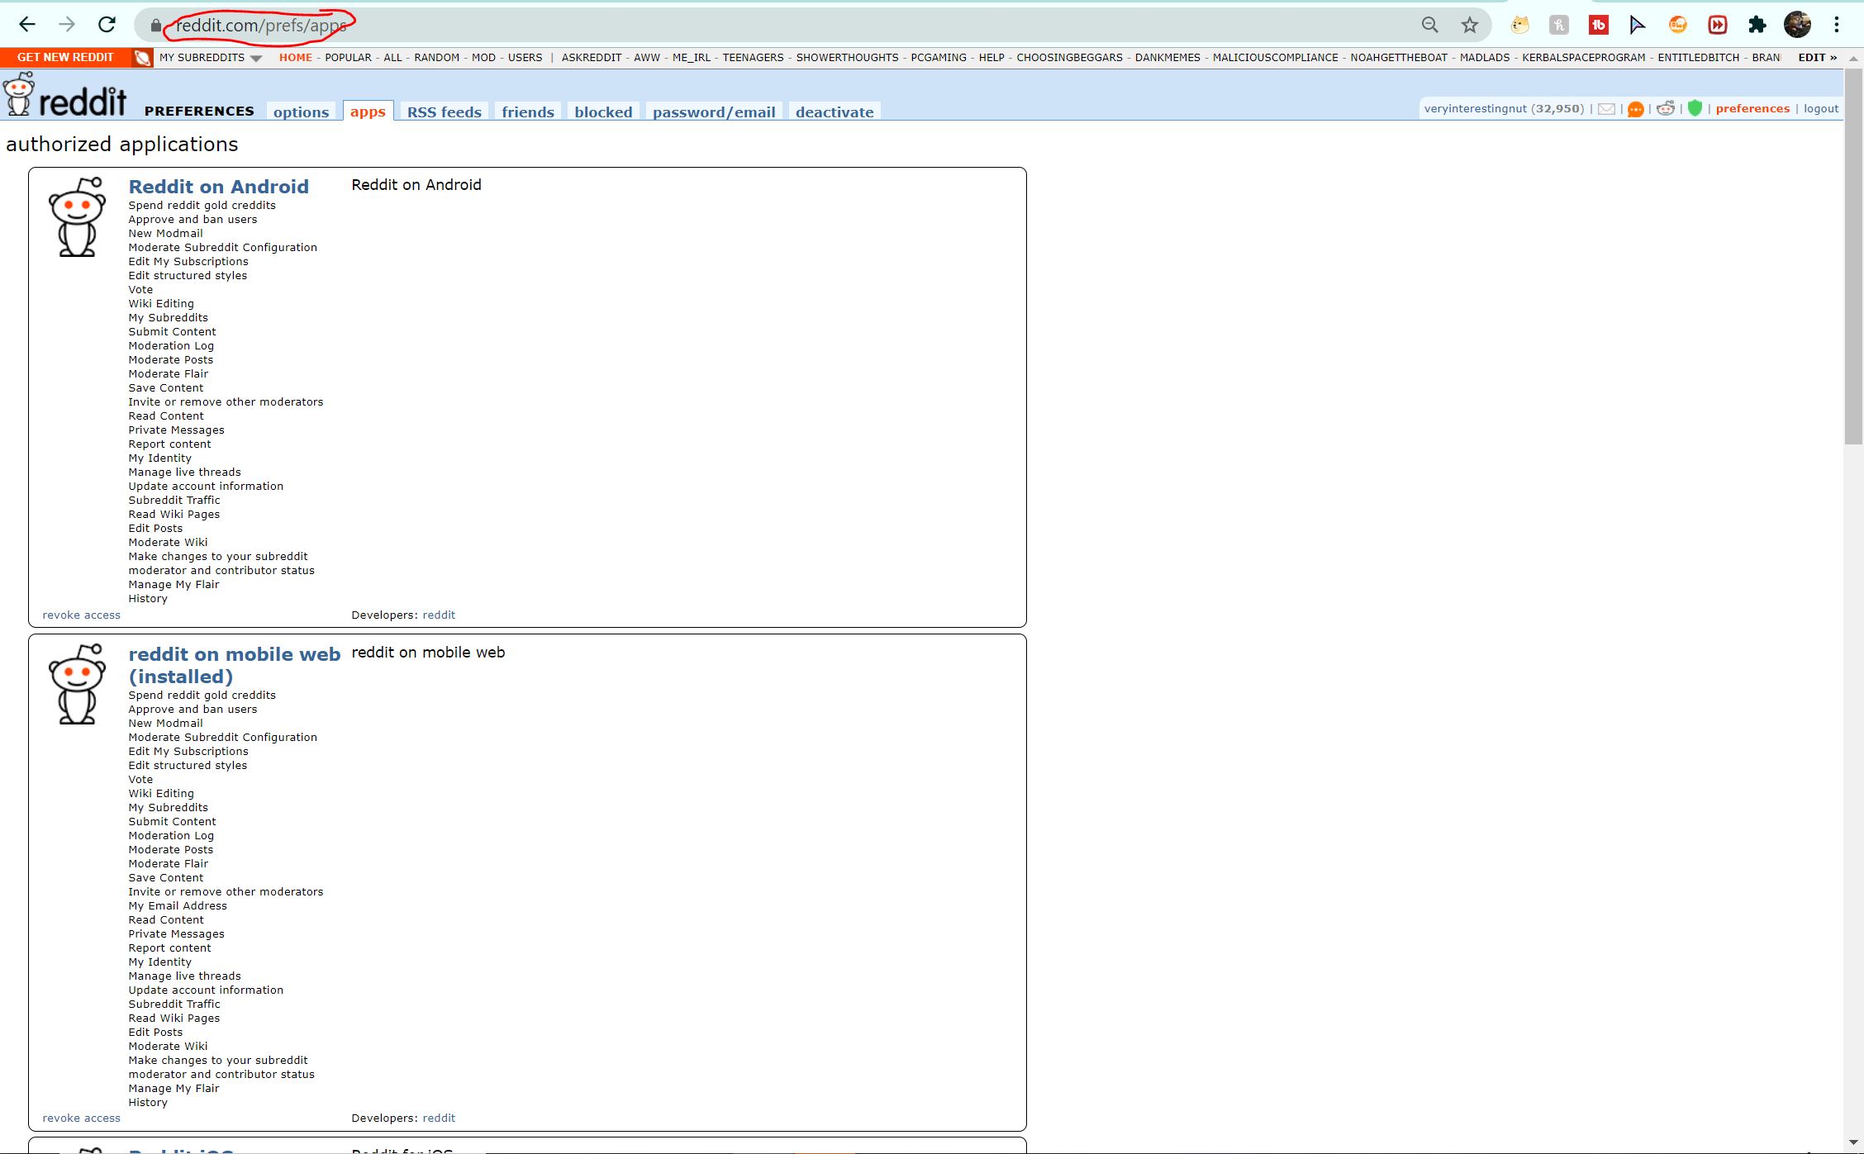Click the cursor arrow extension icon
The image size is (1864, 1154).
tap(1638, 25)
